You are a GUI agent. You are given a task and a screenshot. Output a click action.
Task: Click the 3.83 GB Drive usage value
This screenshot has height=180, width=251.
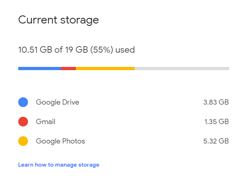click(x=216, y=102)
